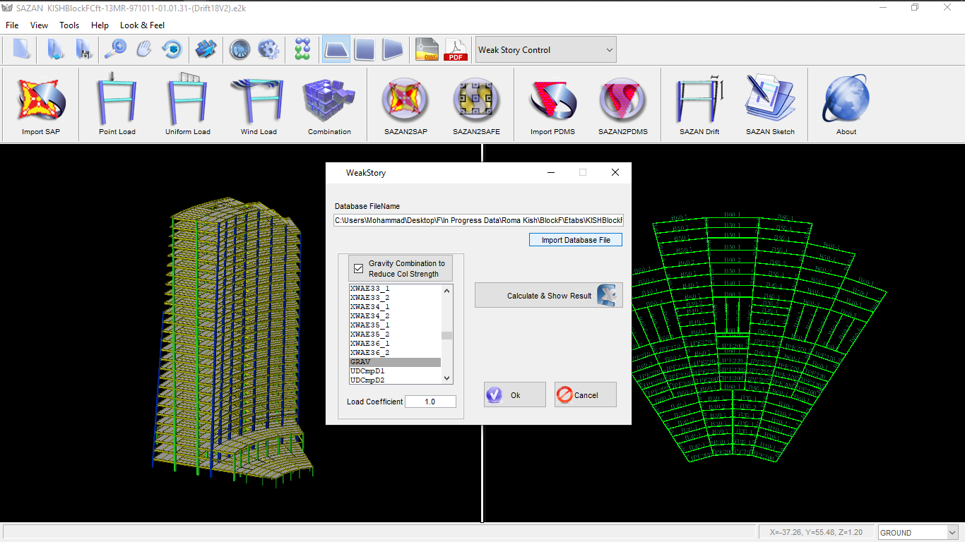
Task: Select the Wind Load tool
Action: pos(259,103)
